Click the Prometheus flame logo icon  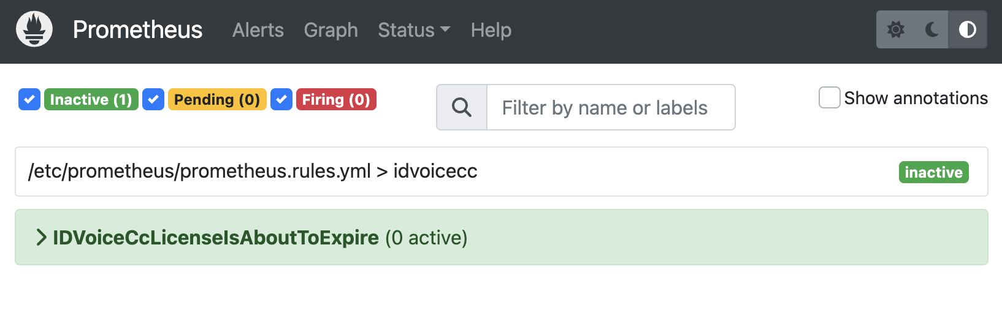[x=34, y=29]
